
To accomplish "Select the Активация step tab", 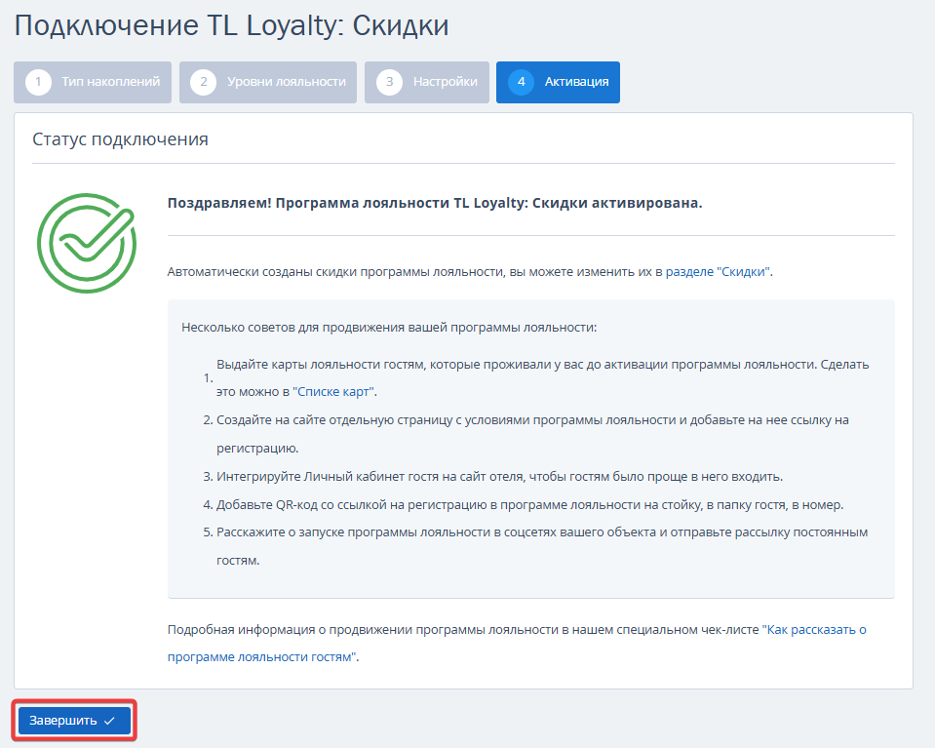I will (558, 82).
